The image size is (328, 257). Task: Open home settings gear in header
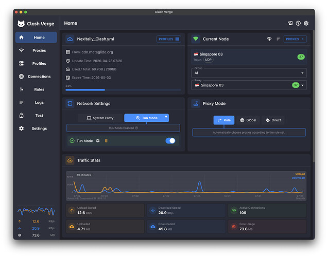click(x=306, y=23)
